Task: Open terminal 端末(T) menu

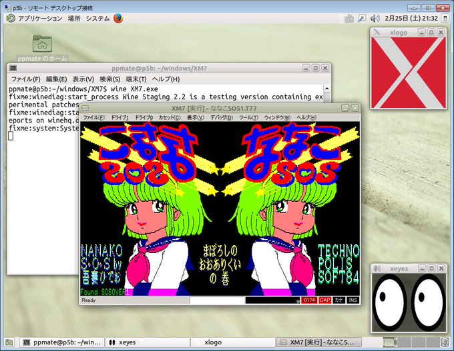Action: click(x=136, y=79)
